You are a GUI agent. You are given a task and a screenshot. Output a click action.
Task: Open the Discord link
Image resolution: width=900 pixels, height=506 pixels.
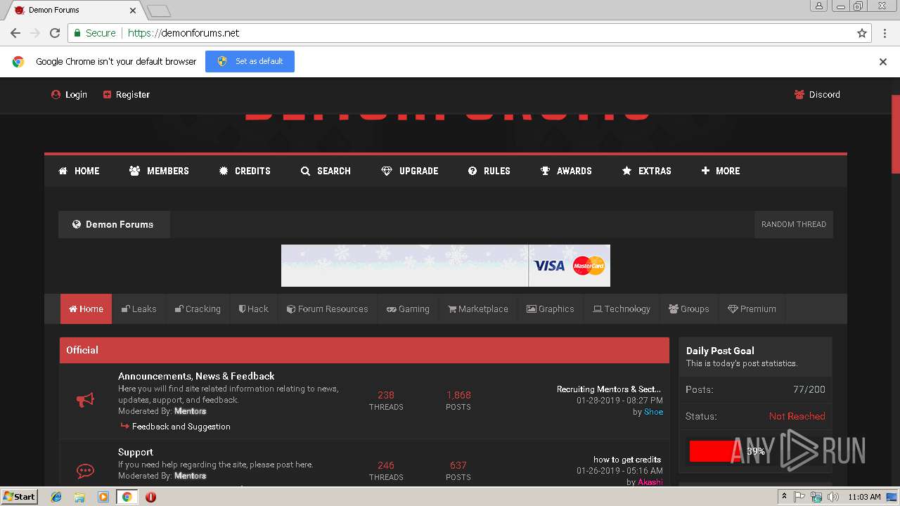[817, 94]
